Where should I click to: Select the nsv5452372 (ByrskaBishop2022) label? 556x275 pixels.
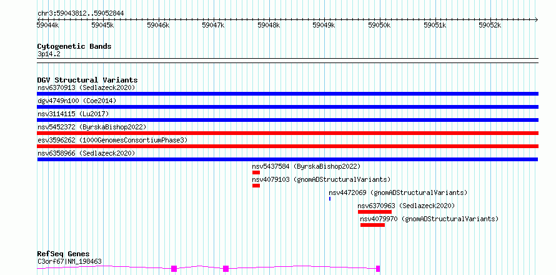tap(92, 127)
